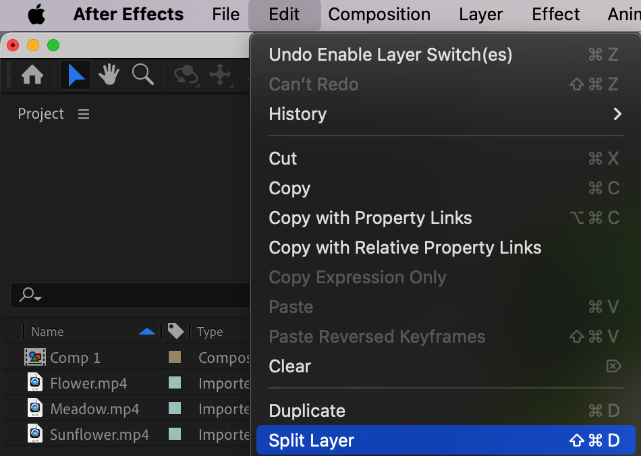Open the Project panel menu

pos(84,114)
